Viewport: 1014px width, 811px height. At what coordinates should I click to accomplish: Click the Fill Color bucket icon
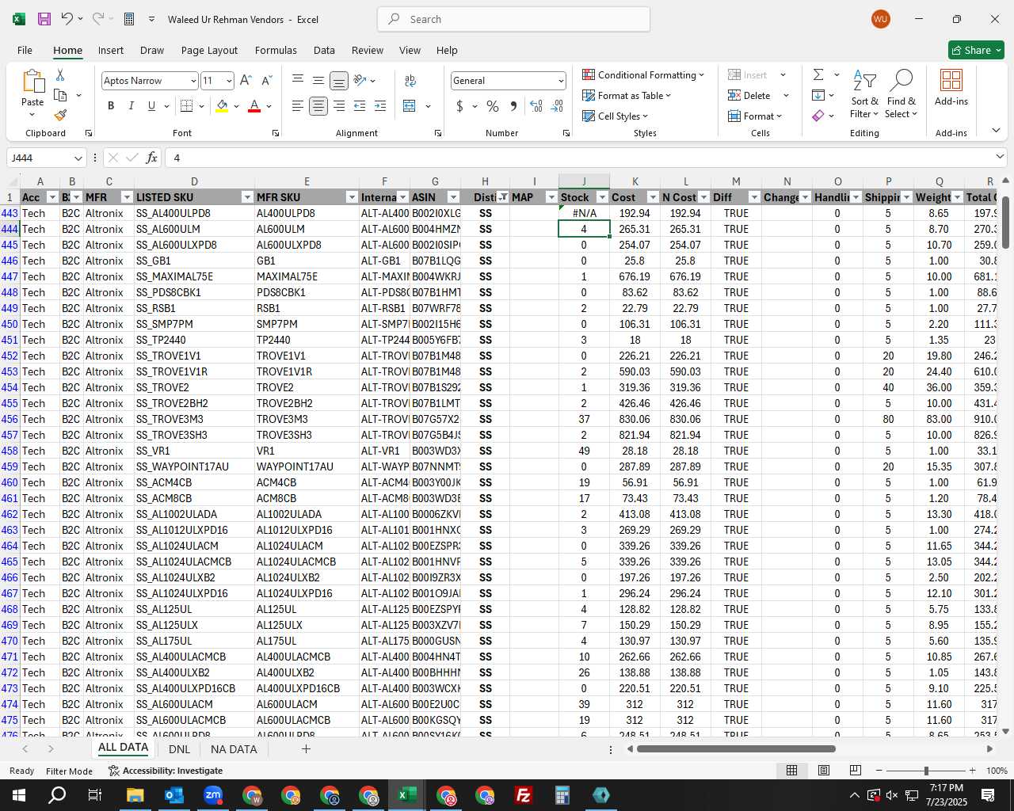coord(222,106)
